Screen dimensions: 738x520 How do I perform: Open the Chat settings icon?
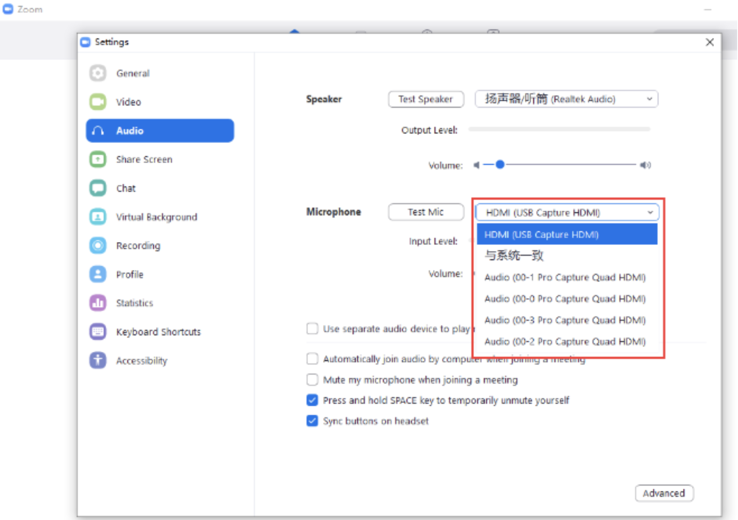[98, 188]
